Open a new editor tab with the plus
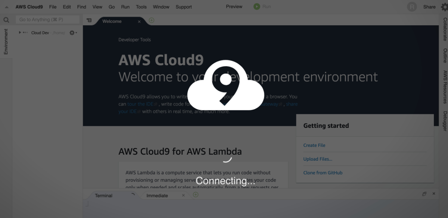This screenshot has height=218, width=448. [151, 20]
